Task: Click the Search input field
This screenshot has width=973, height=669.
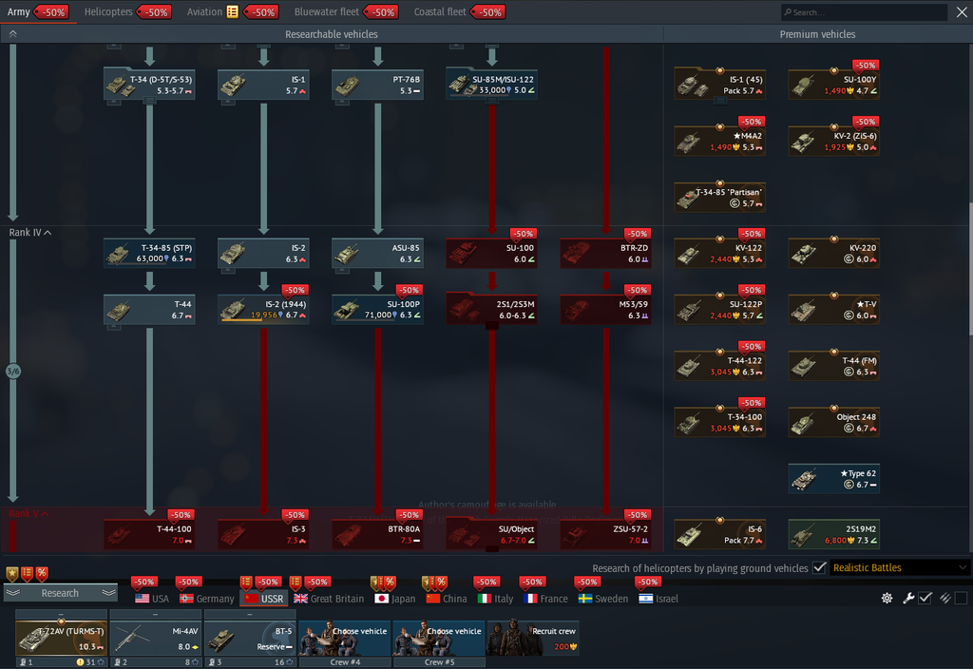Action: point(864,11)
